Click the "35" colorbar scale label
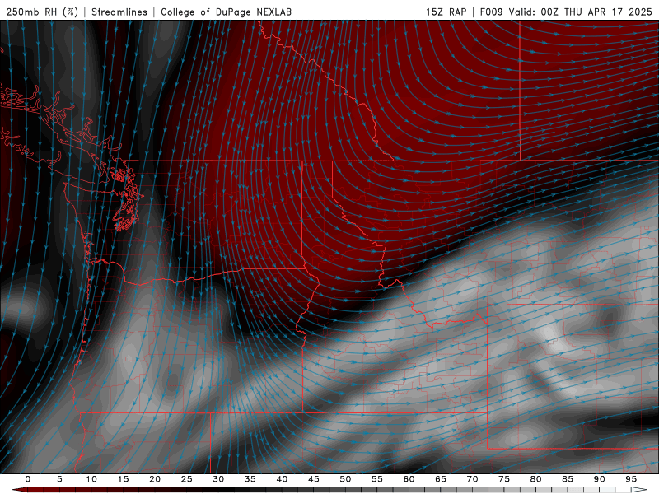Screen dimensions: 659x494 point(250,479)
